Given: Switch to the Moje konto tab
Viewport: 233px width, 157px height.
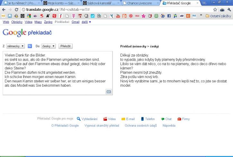Looking at the screenshot, I should click(61, 3).
